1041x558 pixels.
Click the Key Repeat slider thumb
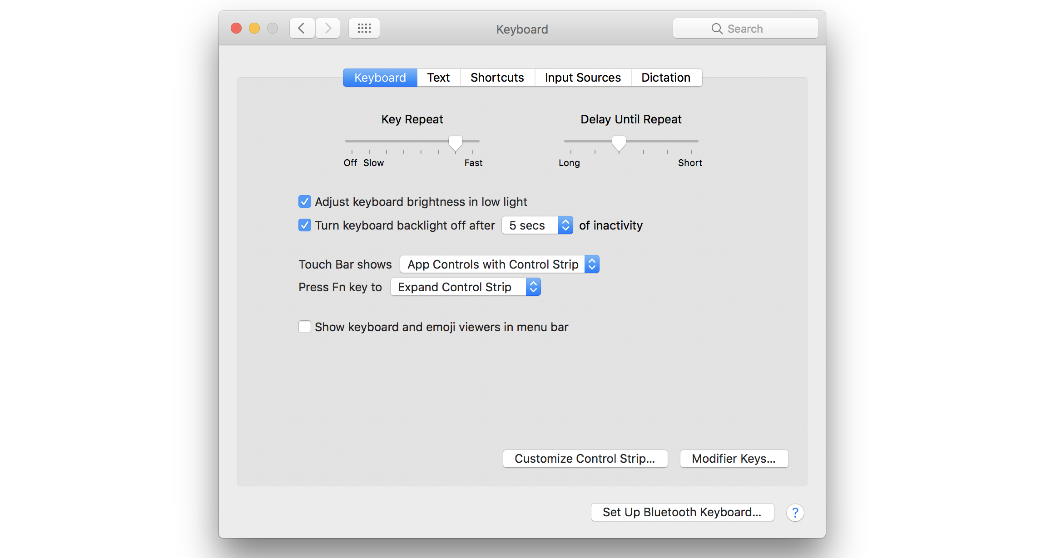[x=456, y=143]
